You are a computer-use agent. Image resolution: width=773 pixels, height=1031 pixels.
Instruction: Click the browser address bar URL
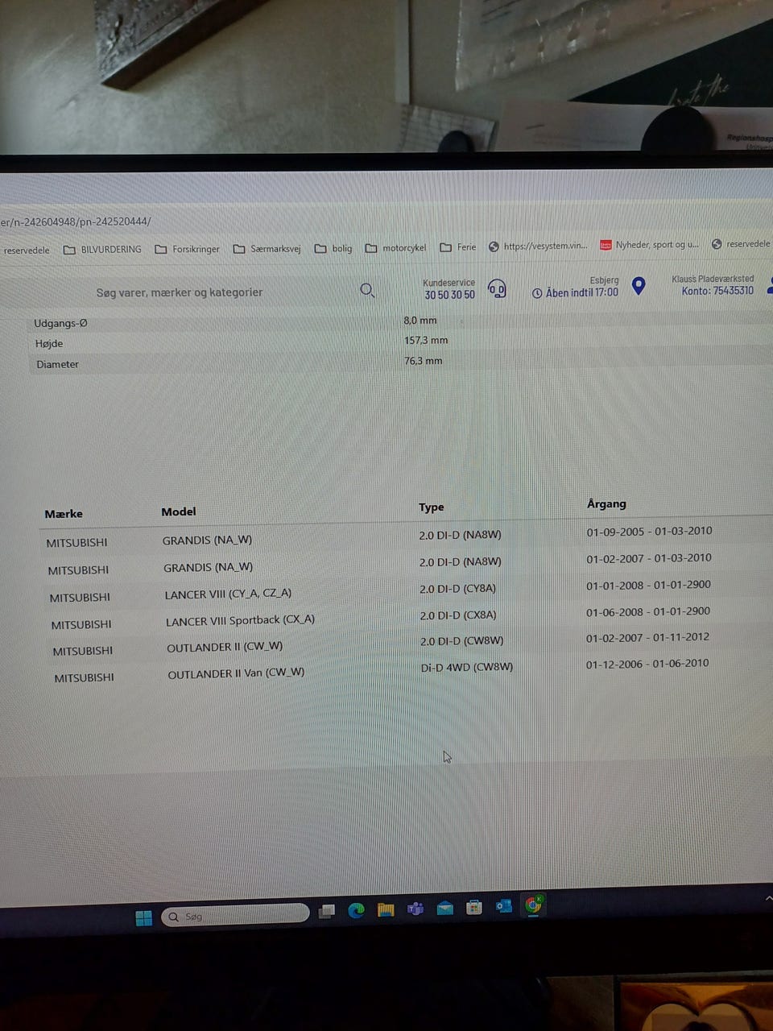76,222
